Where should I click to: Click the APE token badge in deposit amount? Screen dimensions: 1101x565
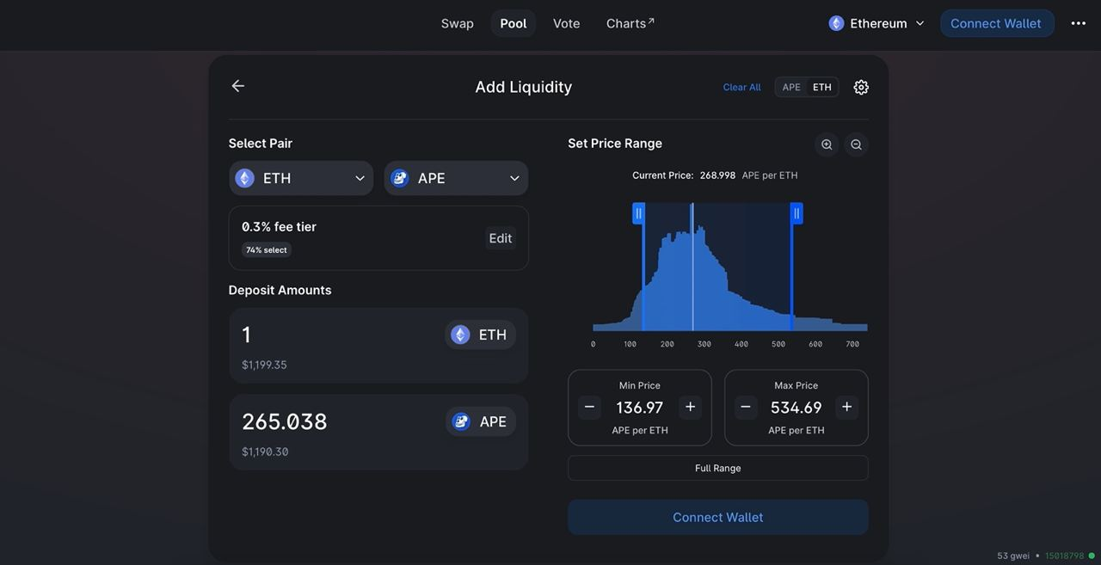pos(480,421)
